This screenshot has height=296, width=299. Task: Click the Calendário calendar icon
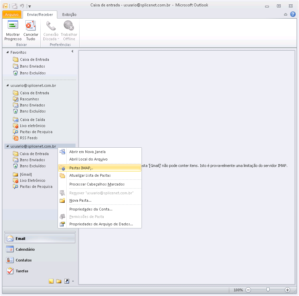(x=10, y=249)
